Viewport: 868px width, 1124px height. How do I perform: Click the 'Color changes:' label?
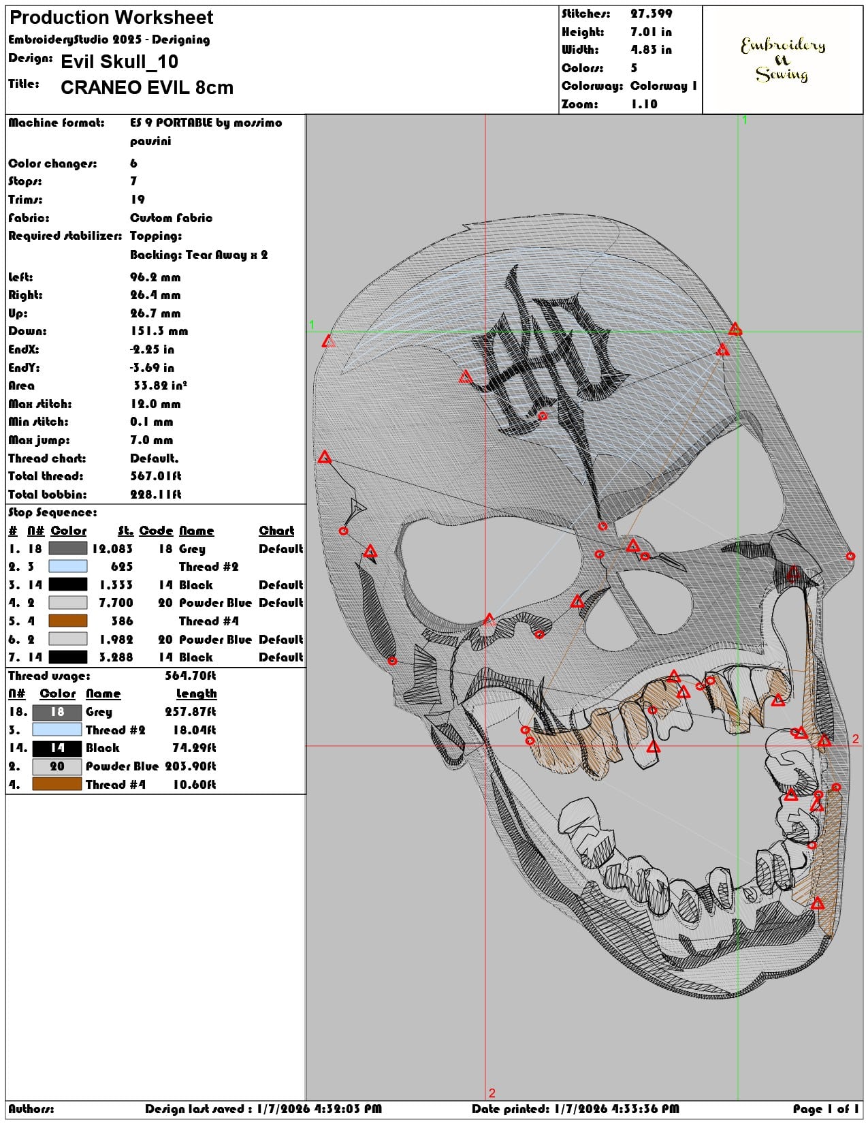pyautogui.click(x=52, y=163)
